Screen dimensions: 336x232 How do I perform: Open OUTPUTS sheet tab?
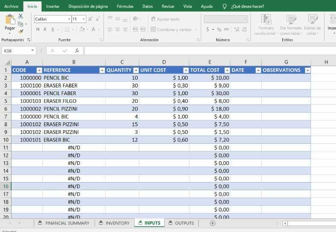coord(181,223)
